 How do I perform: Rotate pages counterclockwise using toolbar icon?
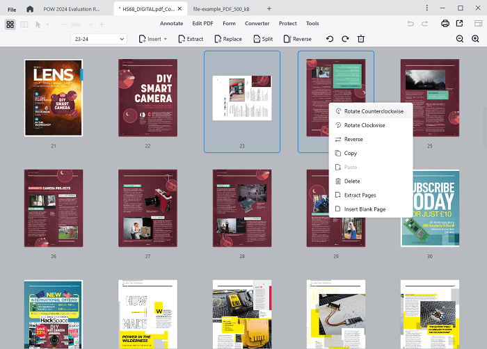[329, 39]
